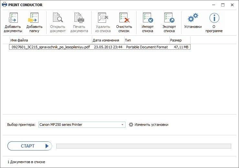This screenshot has width=239, height=168.
Task: Click the Добавить документы toolbar icon
Action: (x=13, y=18)
